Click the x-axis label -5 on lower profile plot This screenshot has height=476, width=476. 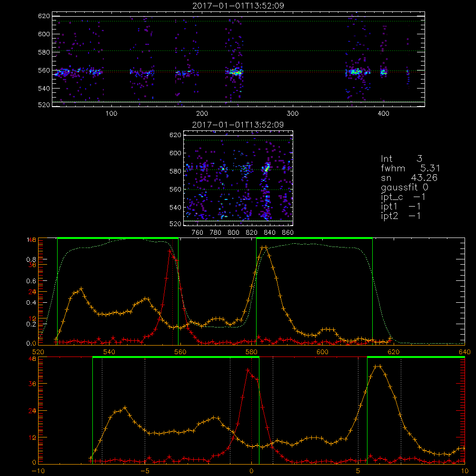pyautogui.click(x=145, y=471)
